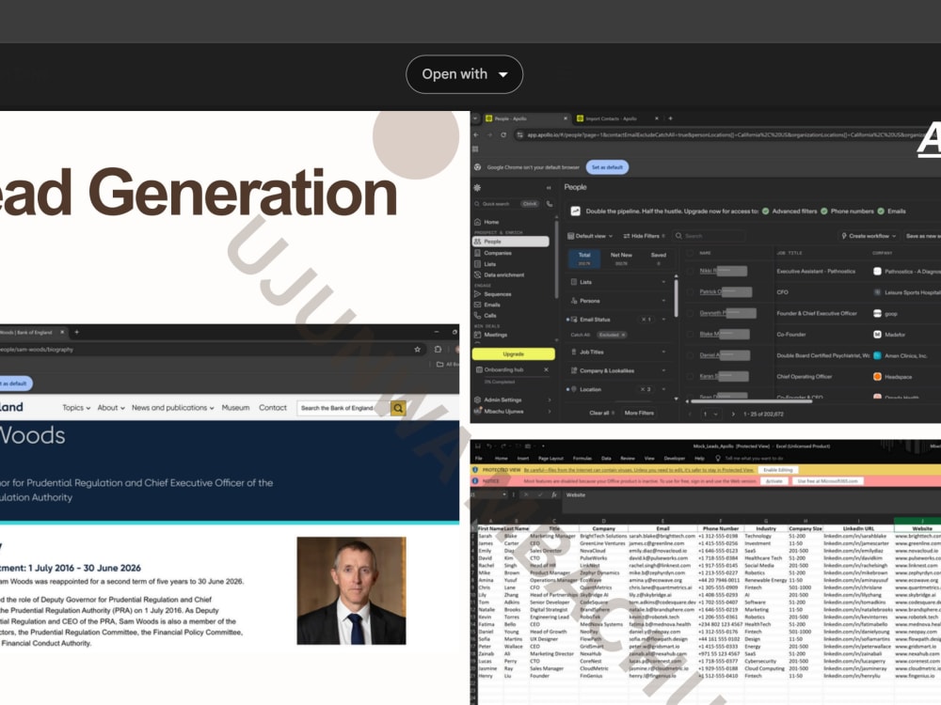
Task: Click the phone dialer icon next to Quick search
Action: [550, 204]
